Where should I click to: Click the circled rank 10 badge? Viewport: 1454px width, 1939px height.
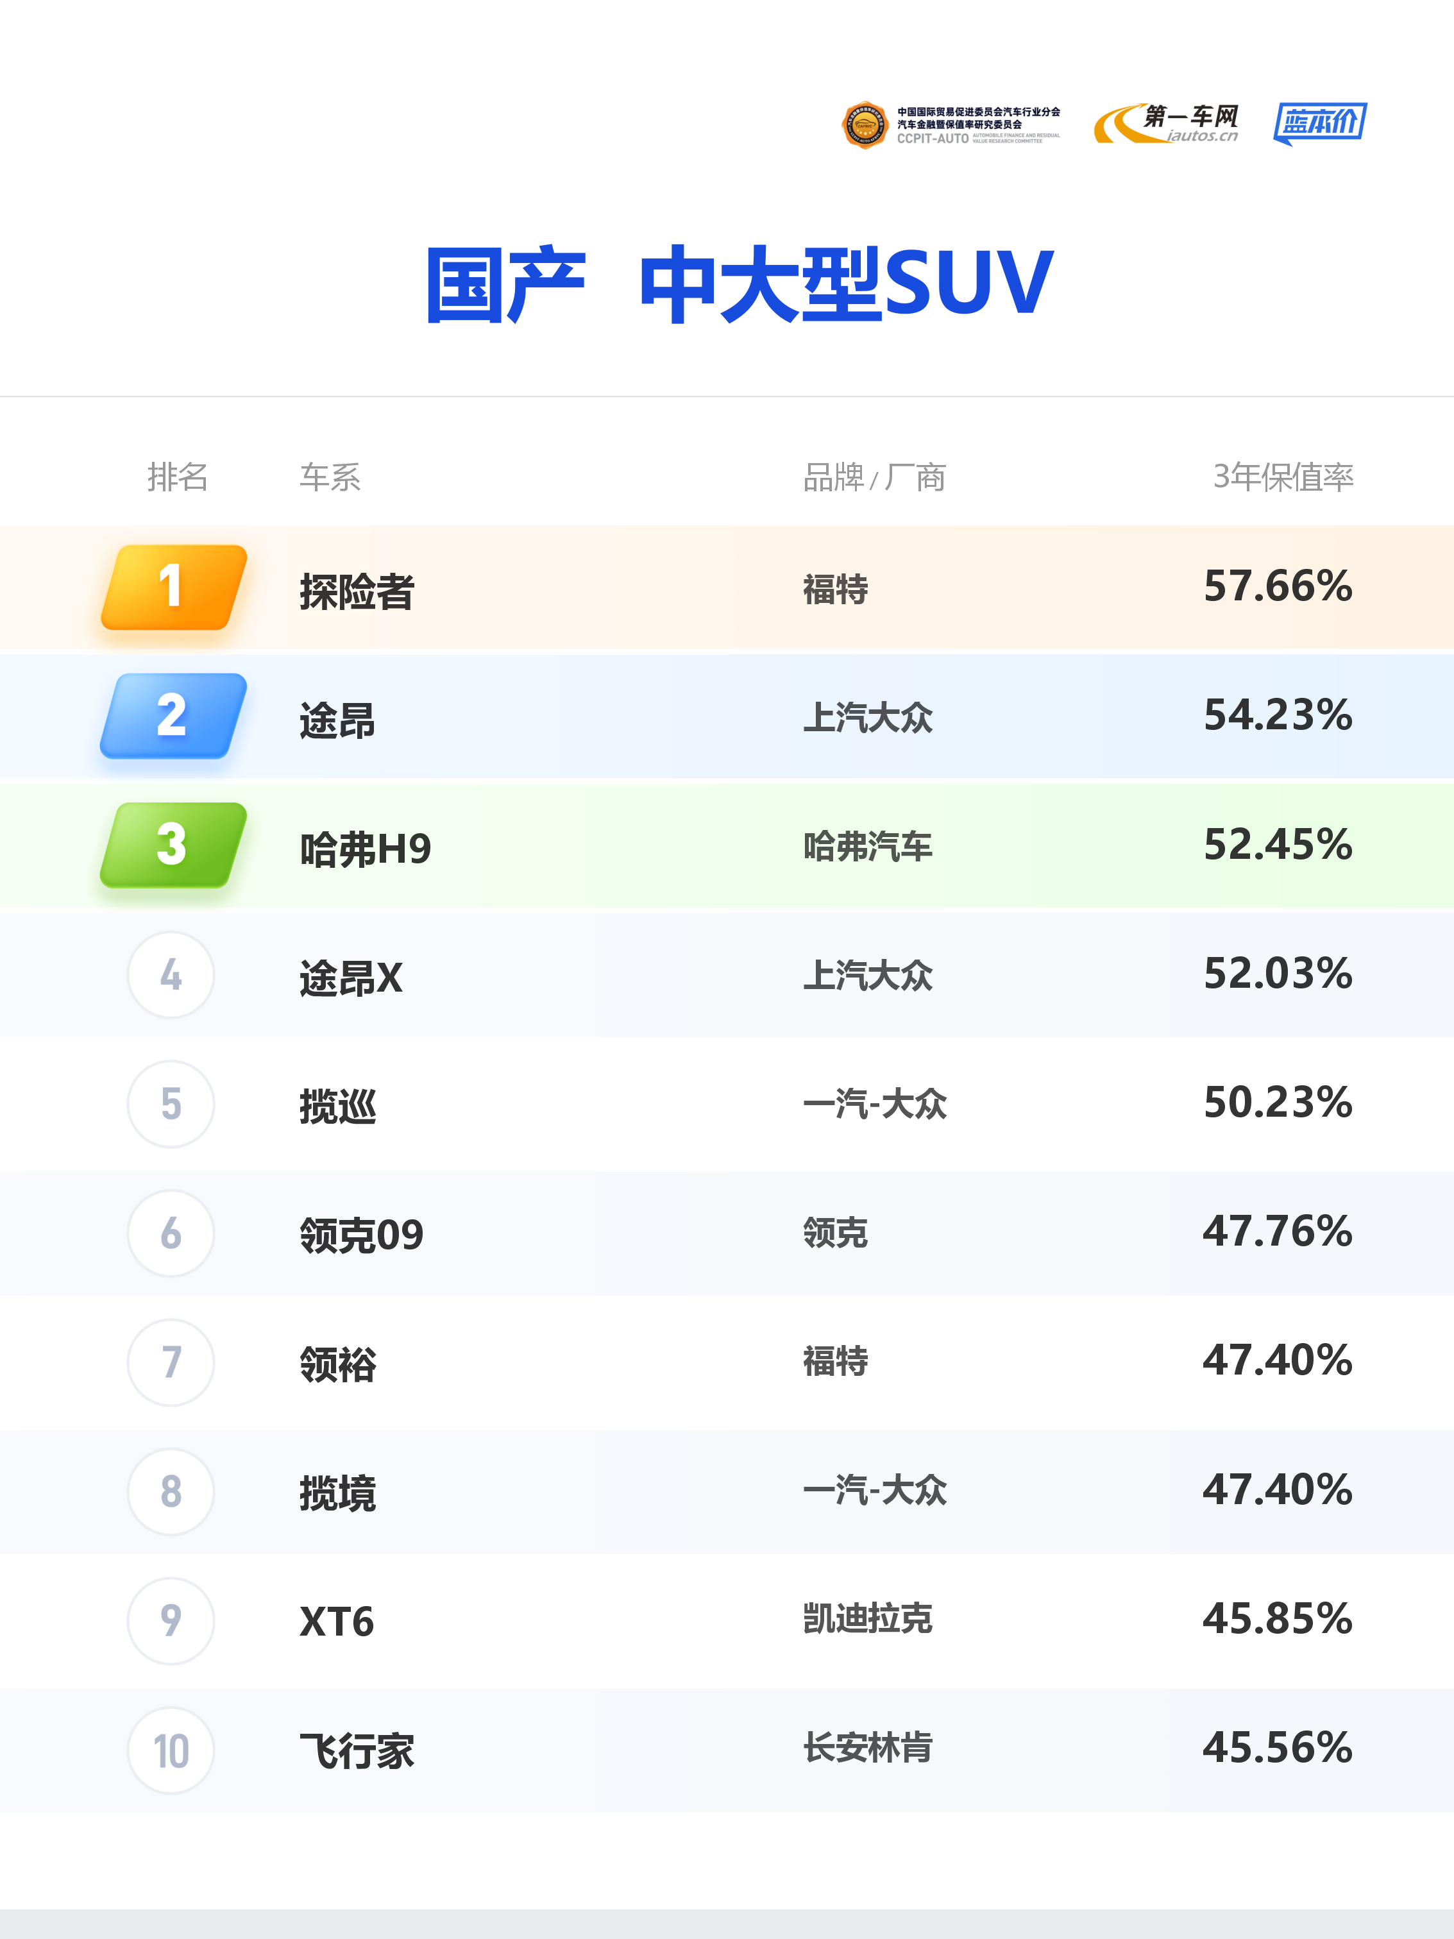coord(171,1750)
